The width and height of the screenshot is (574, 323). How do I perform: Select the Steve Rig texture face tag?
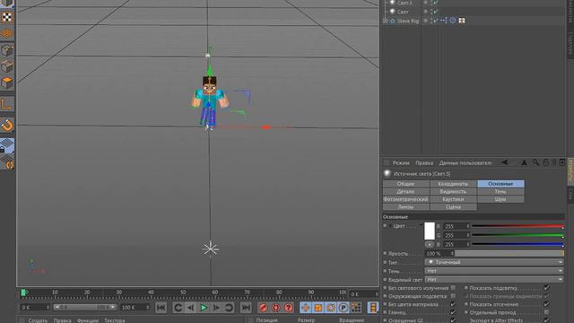[x=462, y=21]
